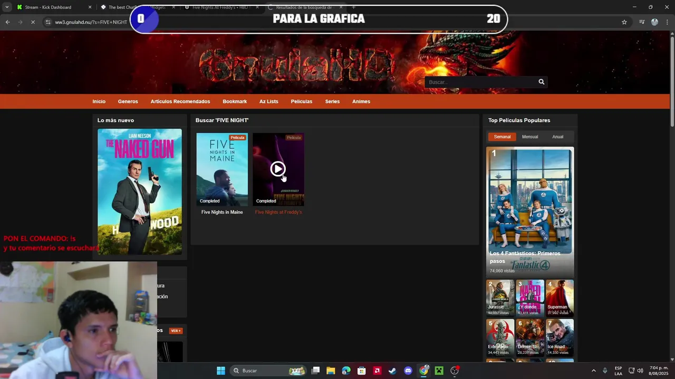
Task: Open OBS Studio from the taskbar
Action: pyautogui.click(x=455, y=371)
